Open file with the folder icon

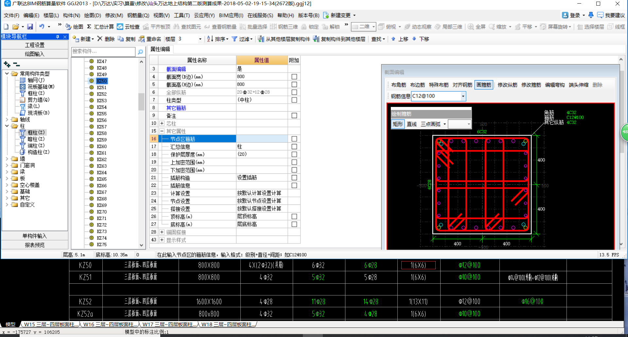pyautogui.click(x=15, y=27)
